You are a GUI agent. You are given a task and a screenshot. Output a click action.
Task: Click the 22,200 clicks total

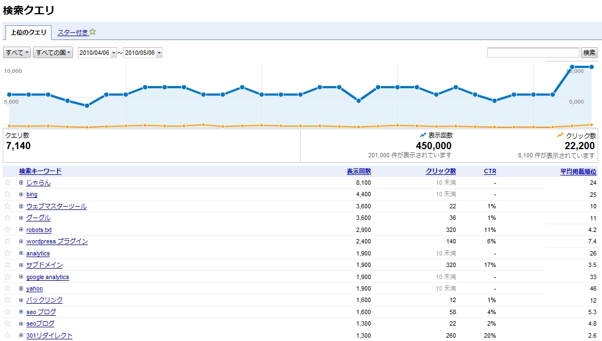click(580, 146)
